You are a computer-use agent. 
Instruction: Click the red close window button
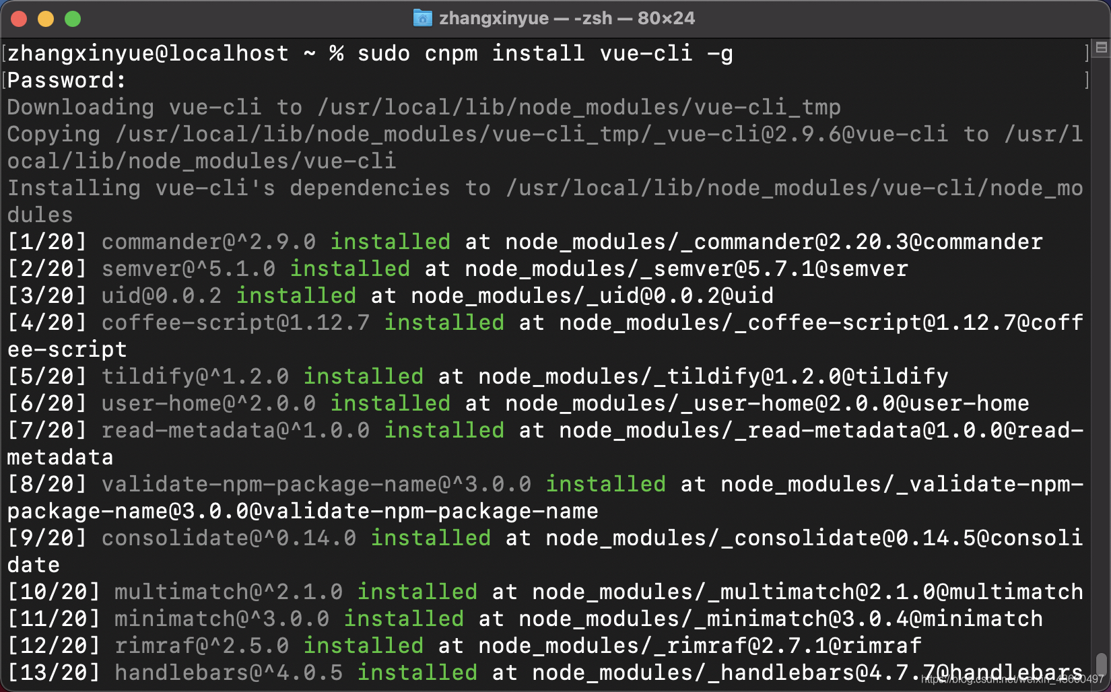pyautogui.click(x=19, y=19)
